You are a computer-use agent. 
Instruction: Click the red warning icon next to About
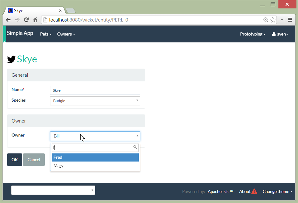click(x=254, y=191)
